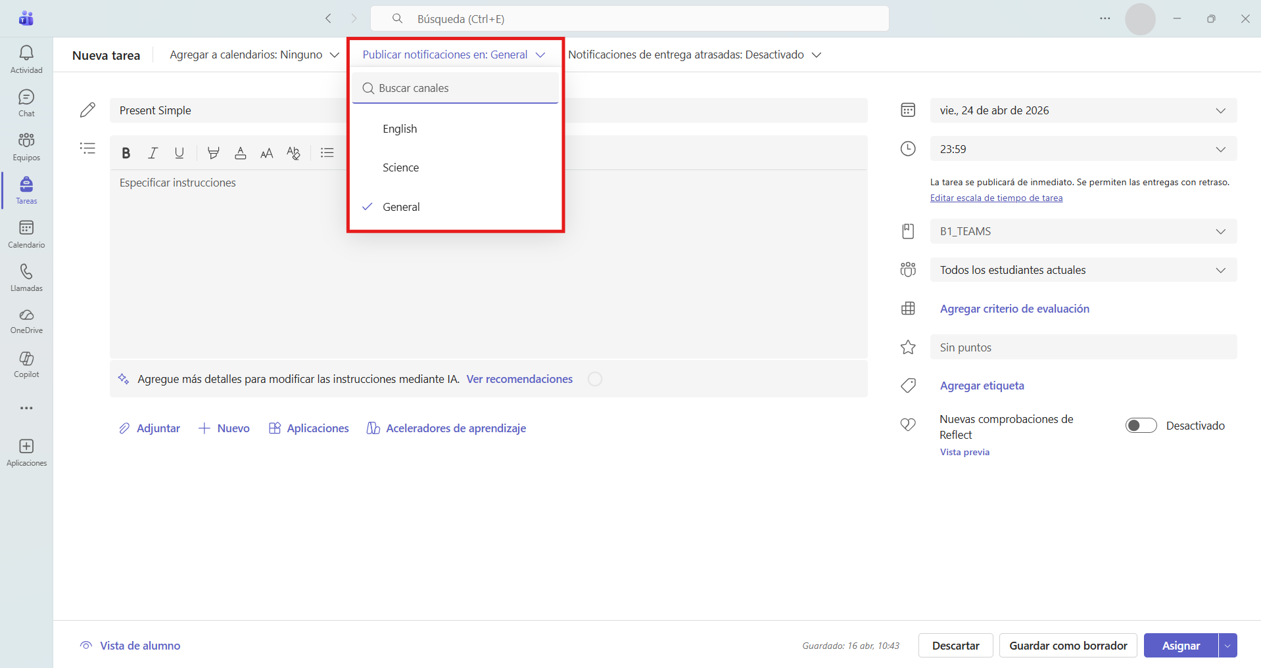Click Adjuntar to attach a file
Image resolution: width=1261 pixels, height=668 pixels.
point(149,428)
